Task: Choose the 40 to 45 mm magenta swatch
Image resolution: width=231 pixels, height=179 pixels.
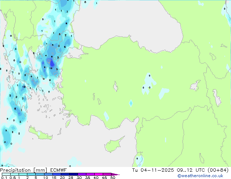Action: [x=99, y=174]
